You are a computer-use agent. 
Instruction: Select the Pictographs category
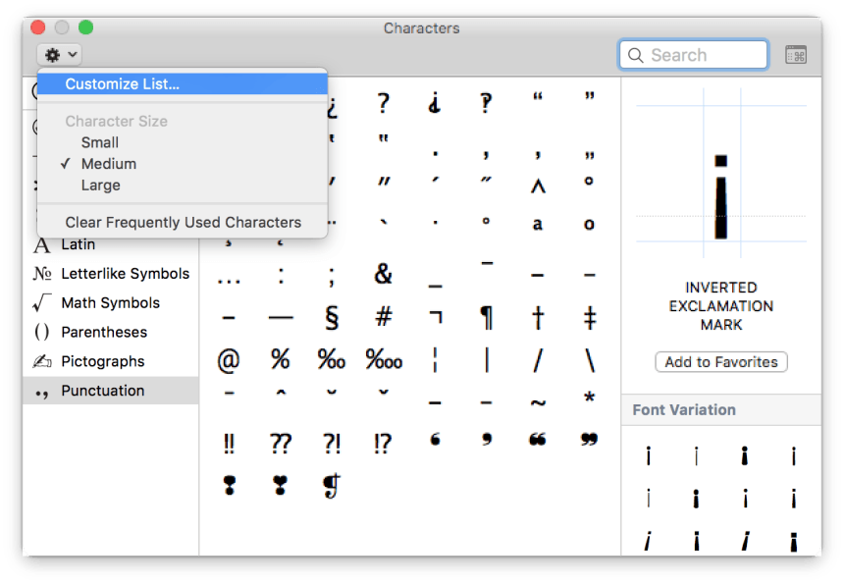[110, 361]
